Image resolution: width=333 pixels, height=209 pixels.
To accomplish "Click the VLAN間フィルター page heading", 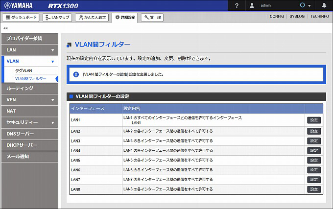I will coord(102,45).
